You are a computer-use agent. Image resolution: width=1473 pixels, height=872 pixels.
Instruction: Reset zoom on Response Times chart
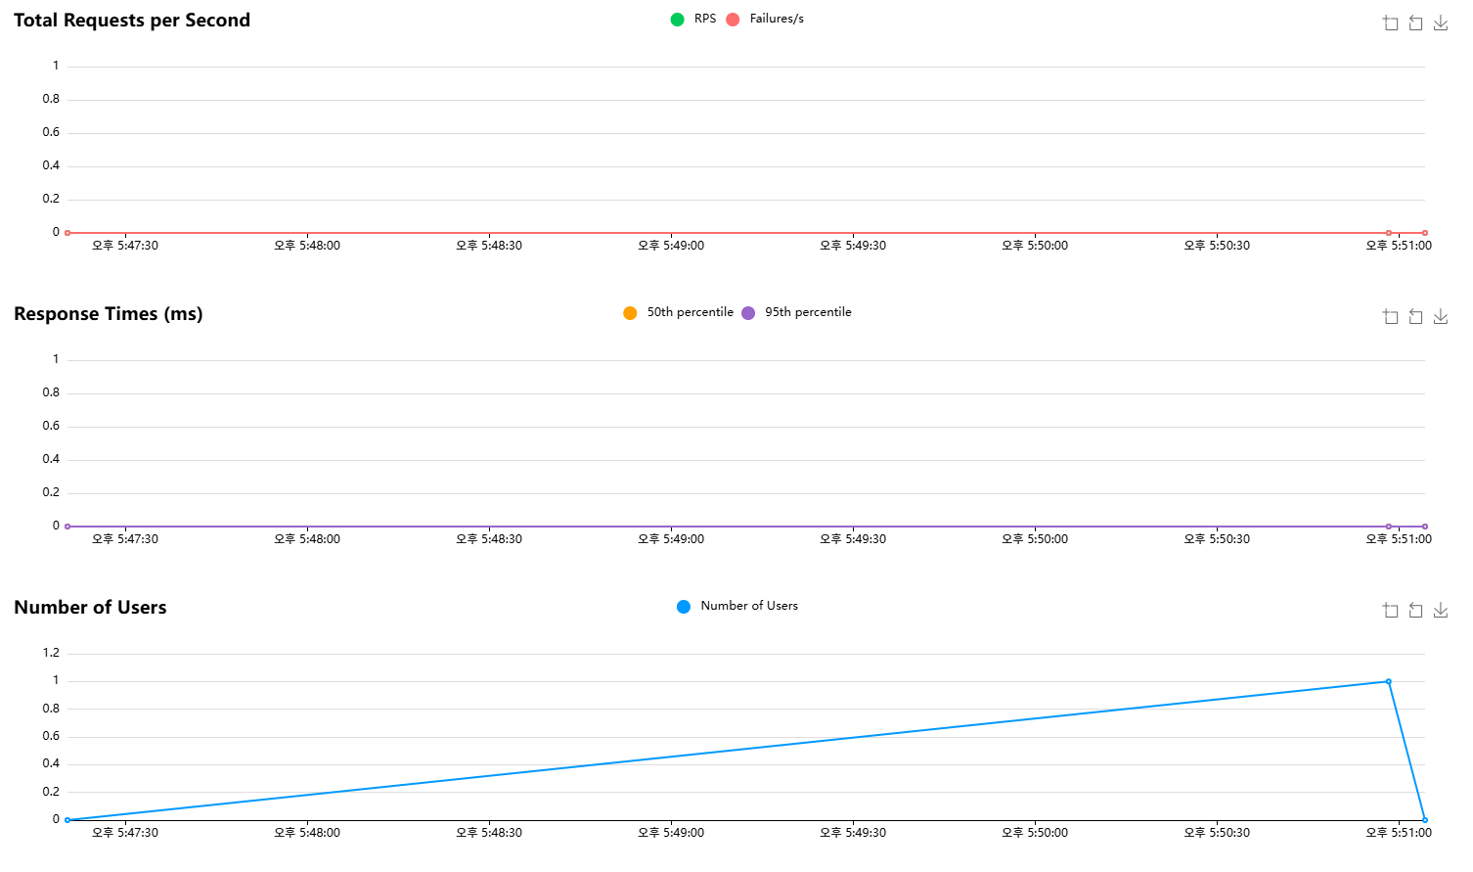tap(1415, 316)
